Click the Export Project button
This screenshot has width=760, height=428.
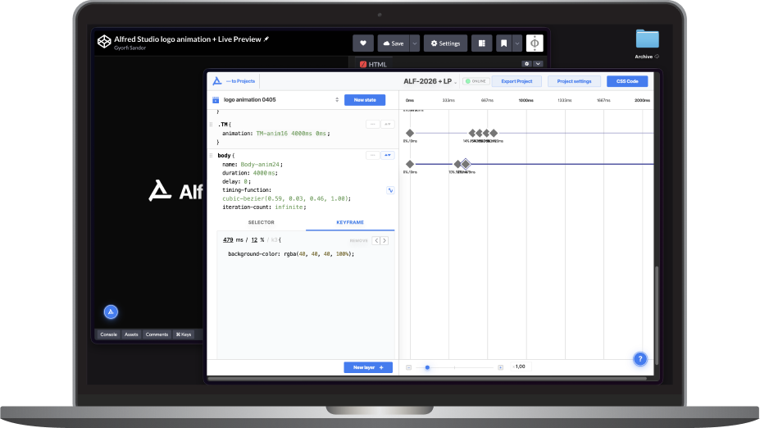click(517, 81)
